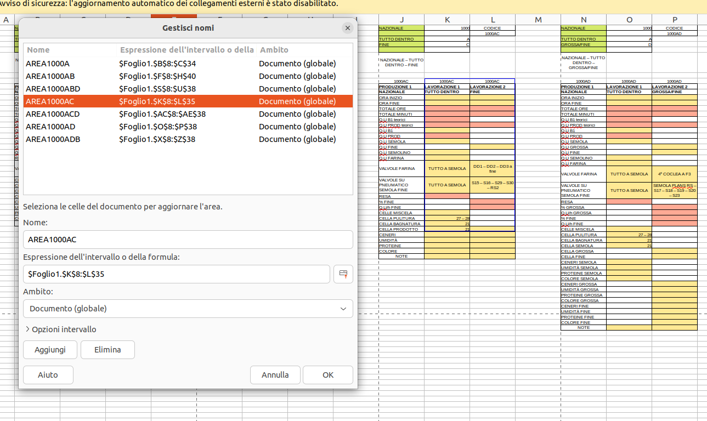This screenshot has height=421, width=707.
Task: Select AREA1000AD row in names list
Action: tap(188, 127)
